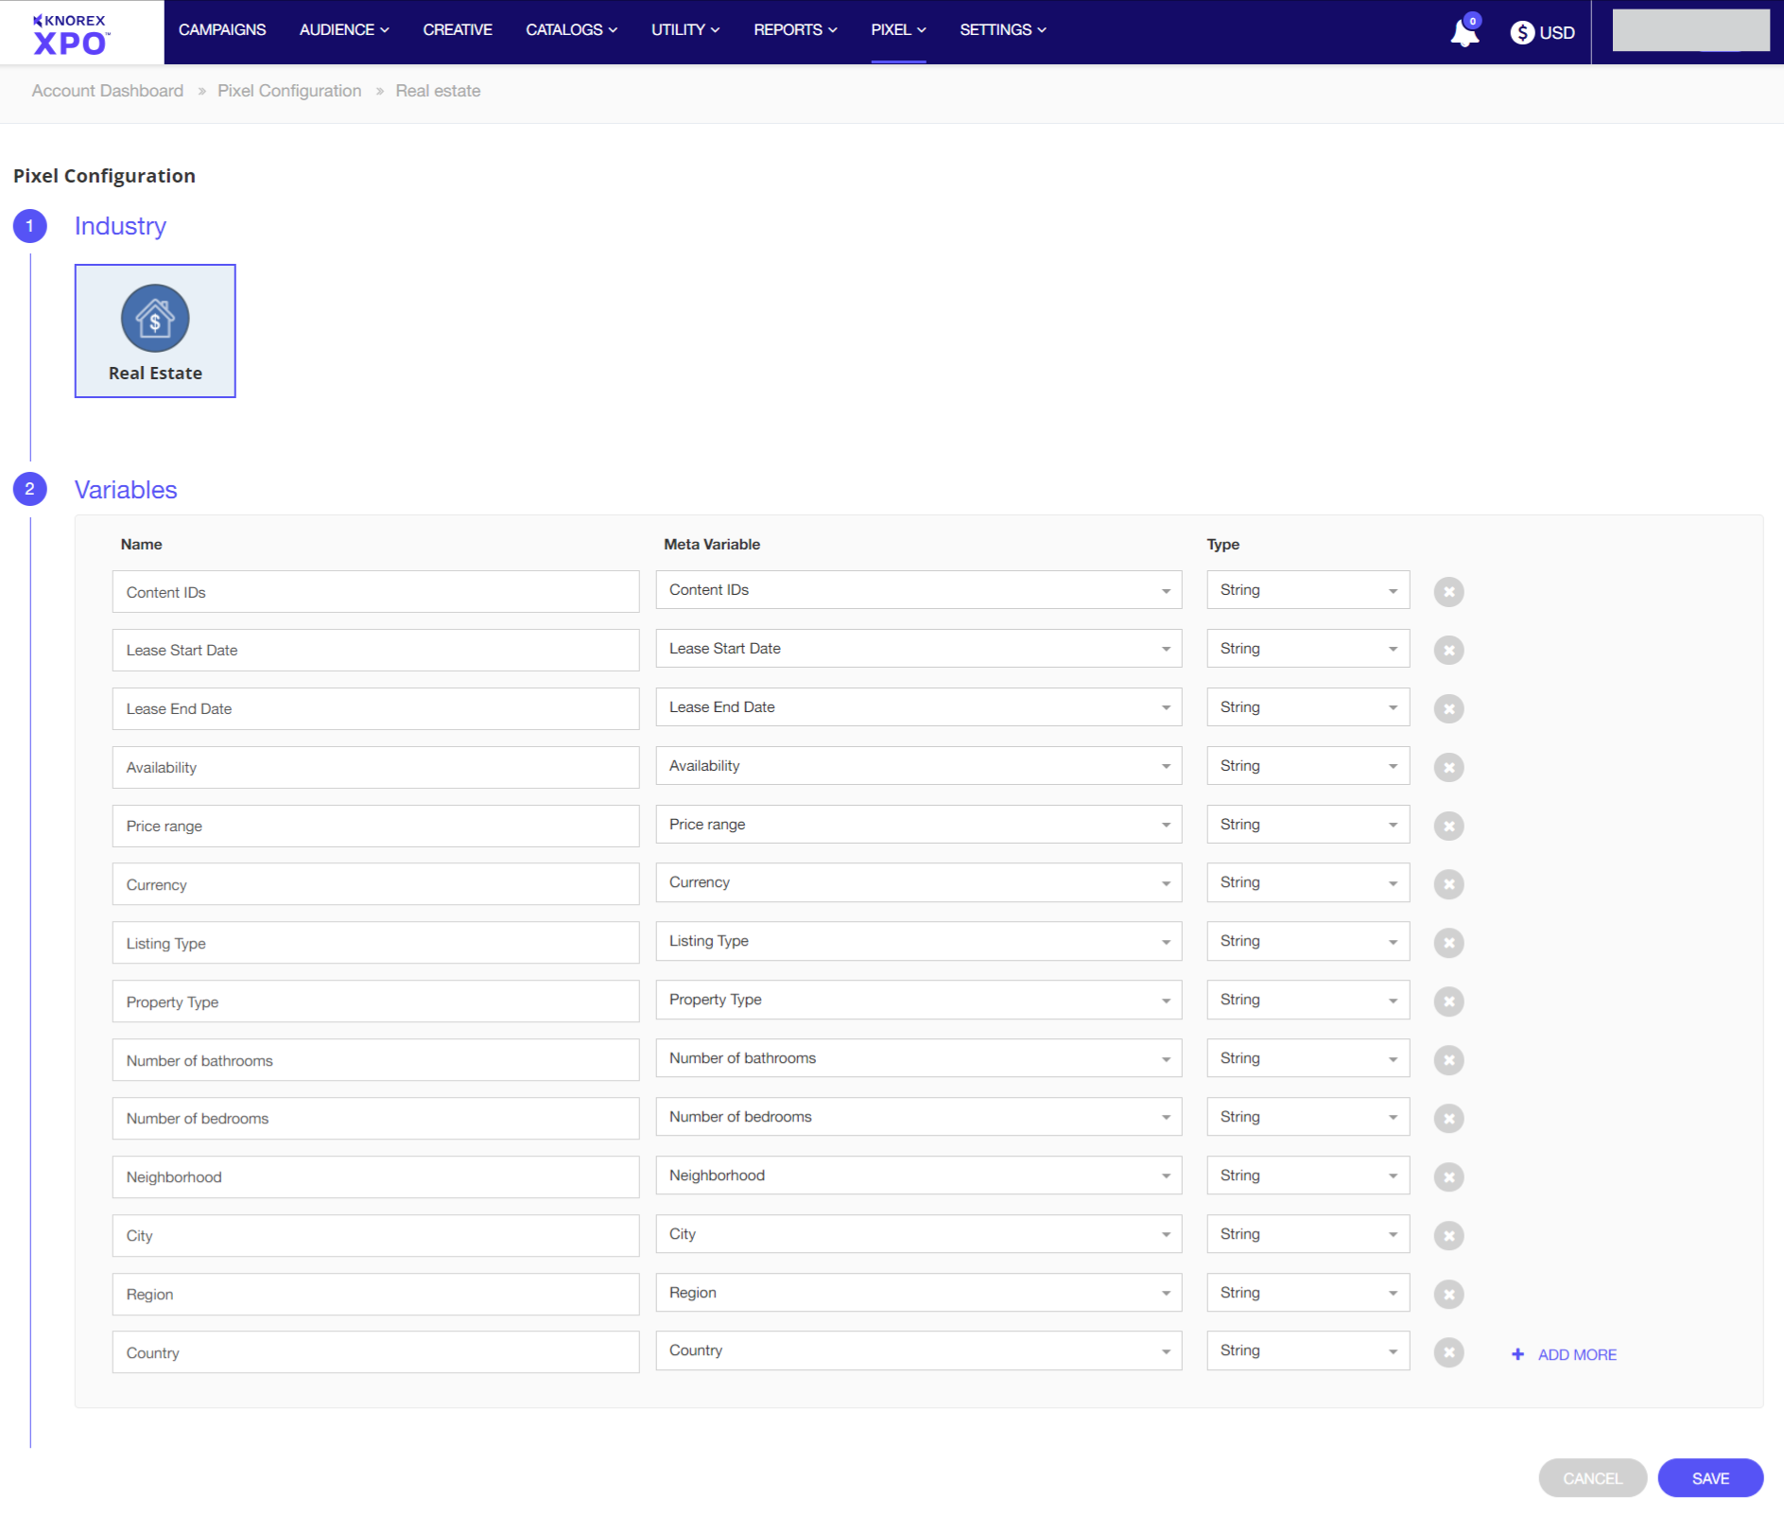The image size is (1784, 1515).
Task: Click ADD MORE to add a variable
Action: 1565,1355
